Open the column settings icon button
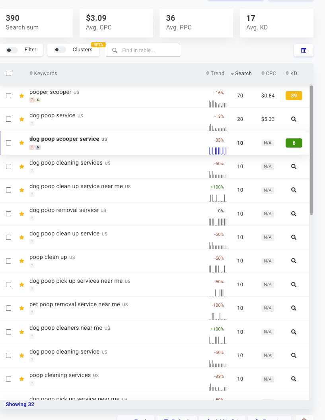The width and height of the screenshot is (325, 420). pyautogui.click(x=304, y=51)
